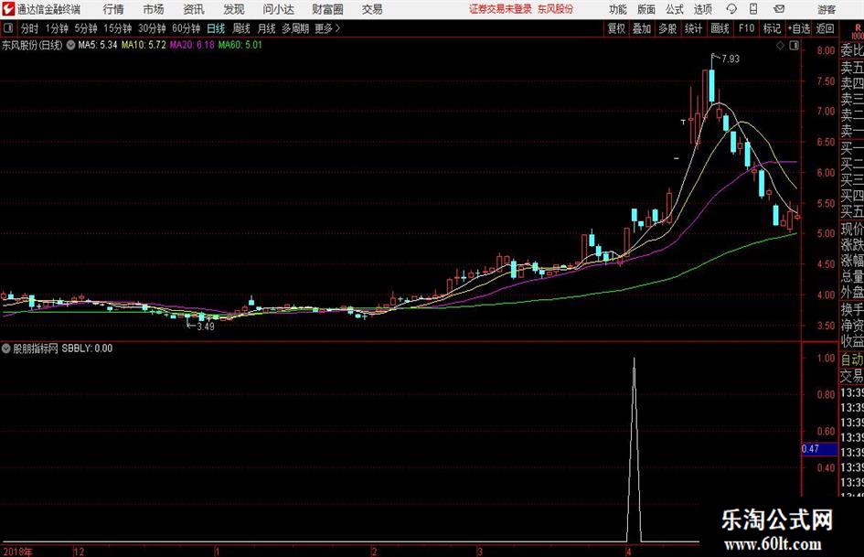Expand the dropdown beside 东风股份(日线)

coord(71,45)
